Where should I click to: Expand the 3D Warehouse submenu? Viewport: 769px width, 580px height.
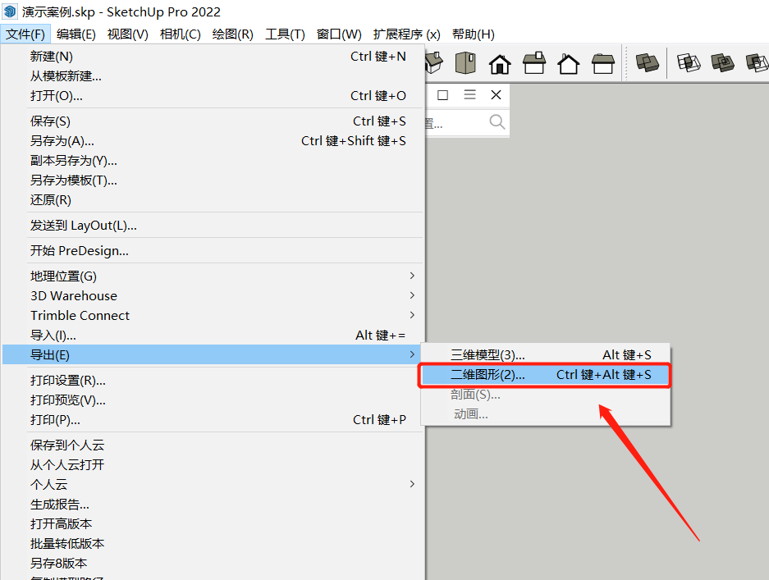click(213, 295)
